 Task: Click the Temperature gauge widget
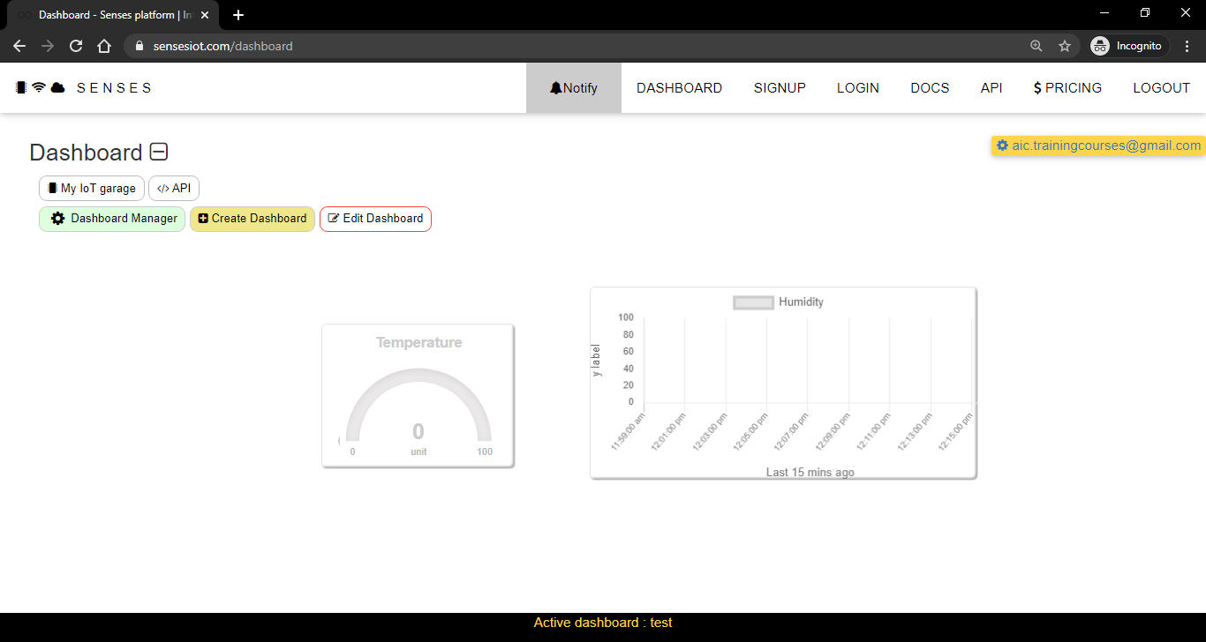click(418, 396)
